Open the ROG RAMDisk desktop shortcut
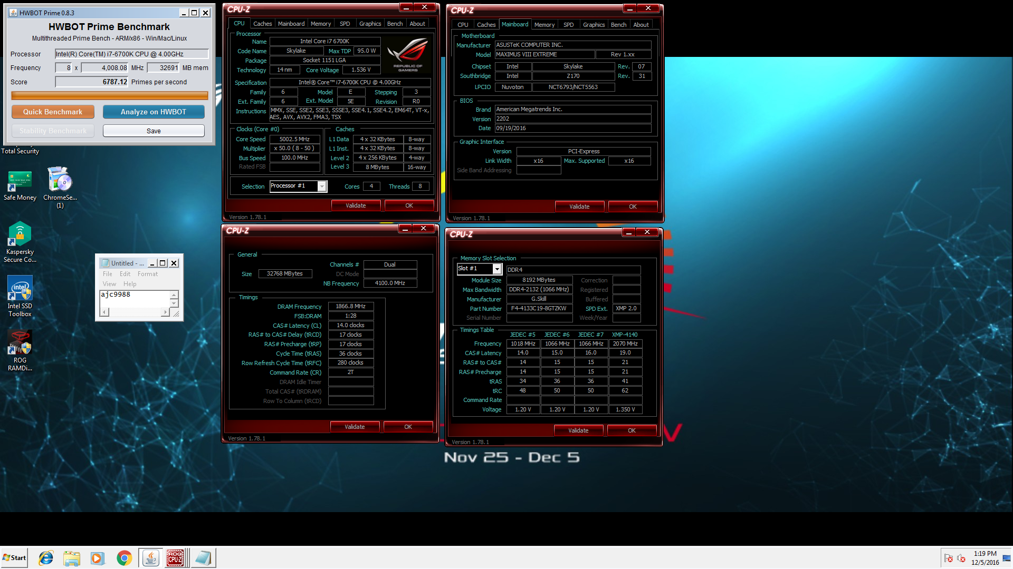The image size is (1013, 569). [x=20, y=350]
